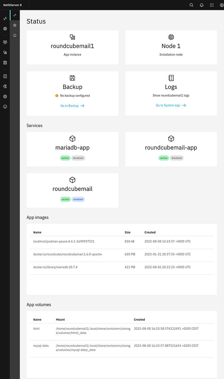Select the app Settings tab icon
The height and width of the screenshot is (379, 224).
tap(15, 25)
